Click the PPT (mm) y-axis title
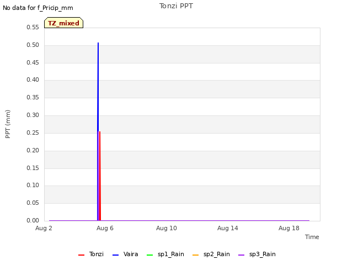The image size is (353, 265). tap(8, 124)
